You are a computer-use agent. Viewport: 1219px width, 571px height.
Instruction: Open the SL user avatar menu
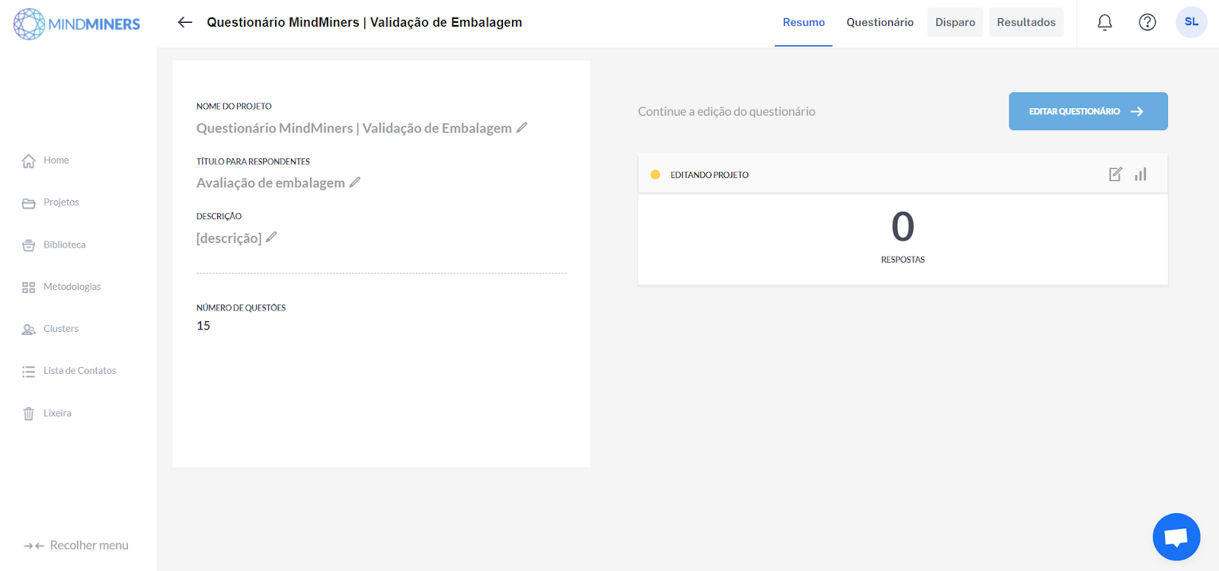click(1192, 22)
